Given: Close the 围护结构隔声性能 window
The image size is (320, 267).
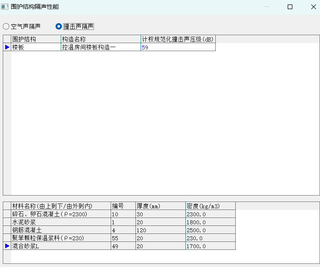Looking at the screenshot, I should point(313,7).
